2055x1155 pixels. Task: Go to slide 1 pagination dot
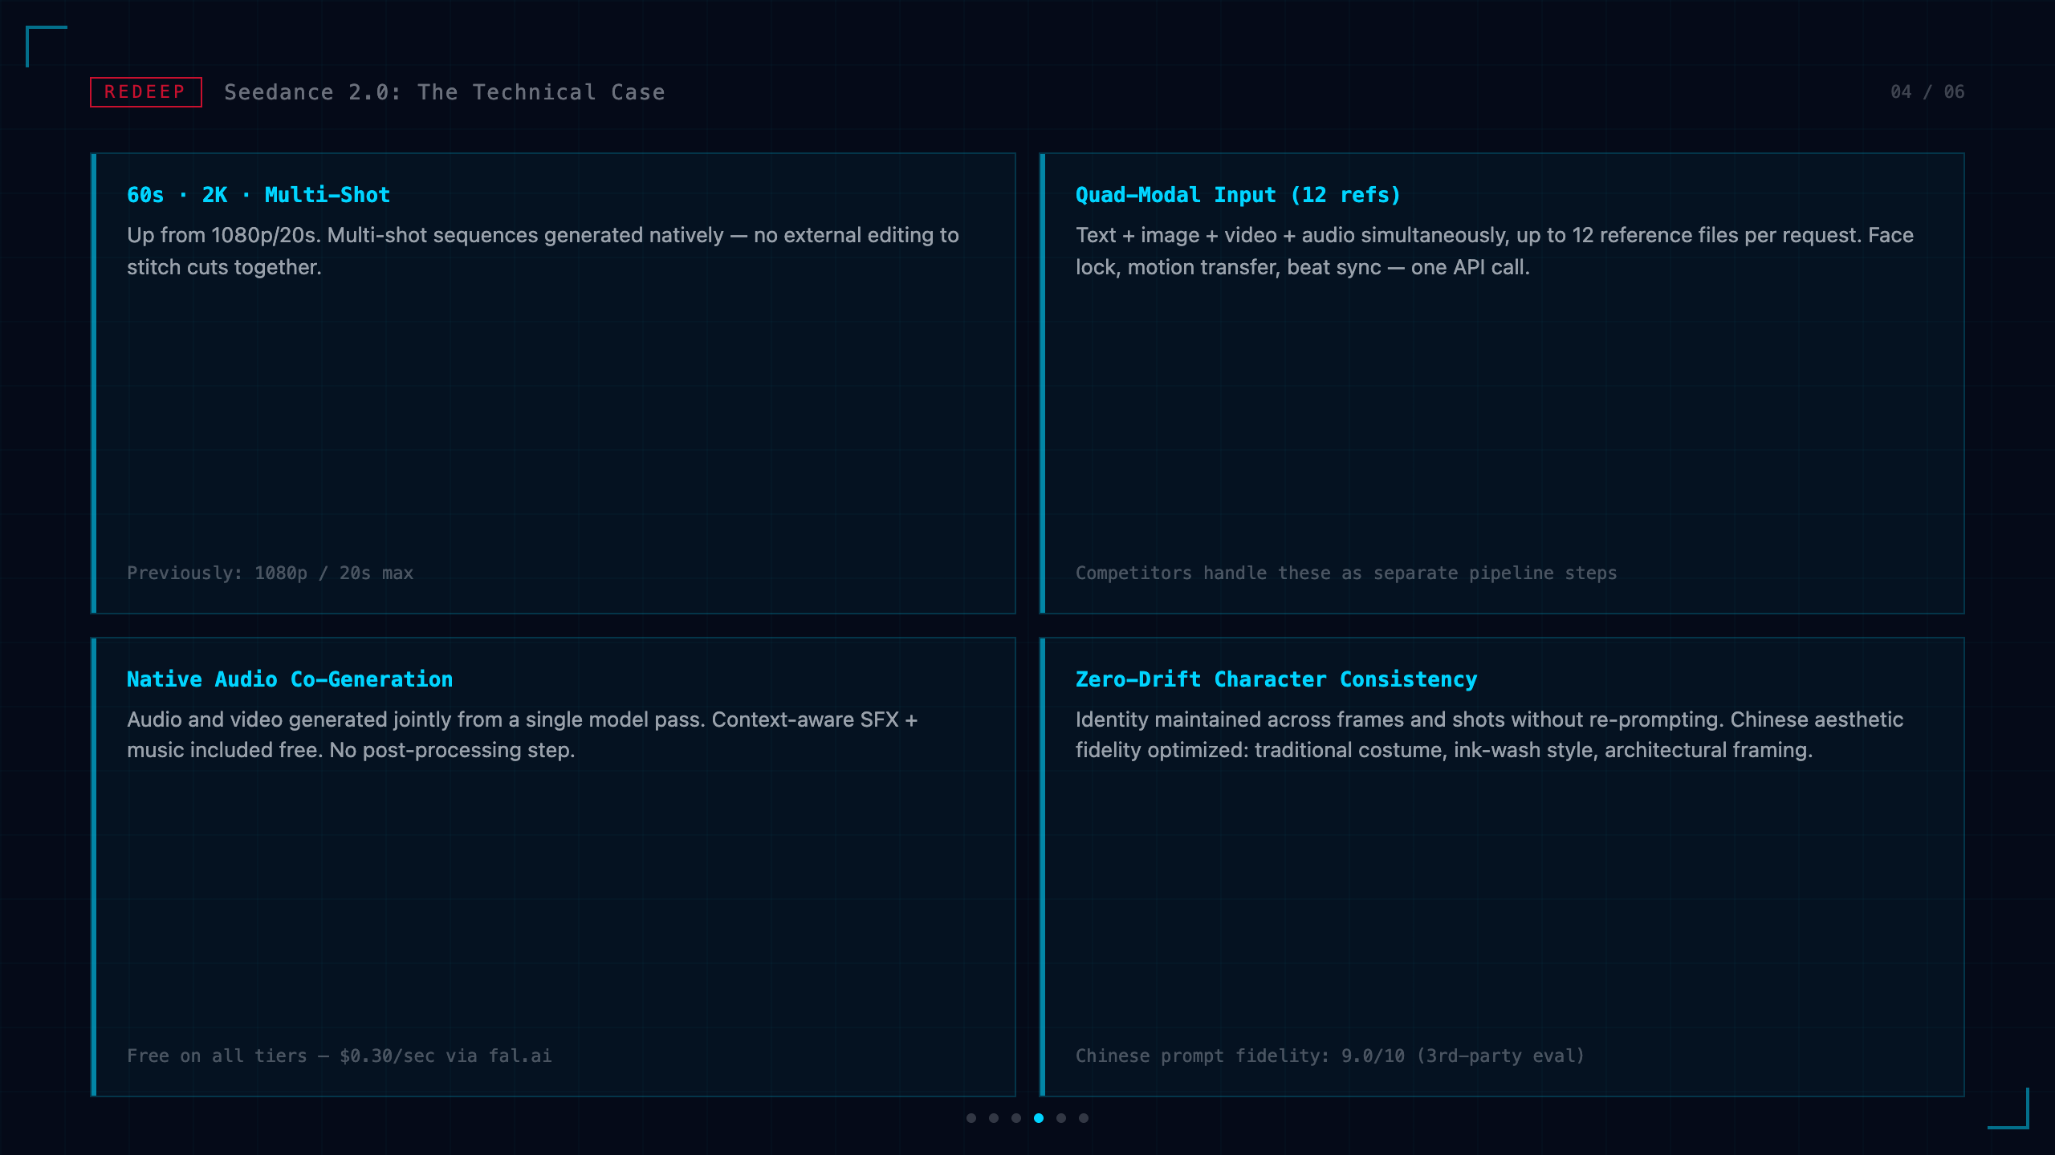(x=971, y=1118)
